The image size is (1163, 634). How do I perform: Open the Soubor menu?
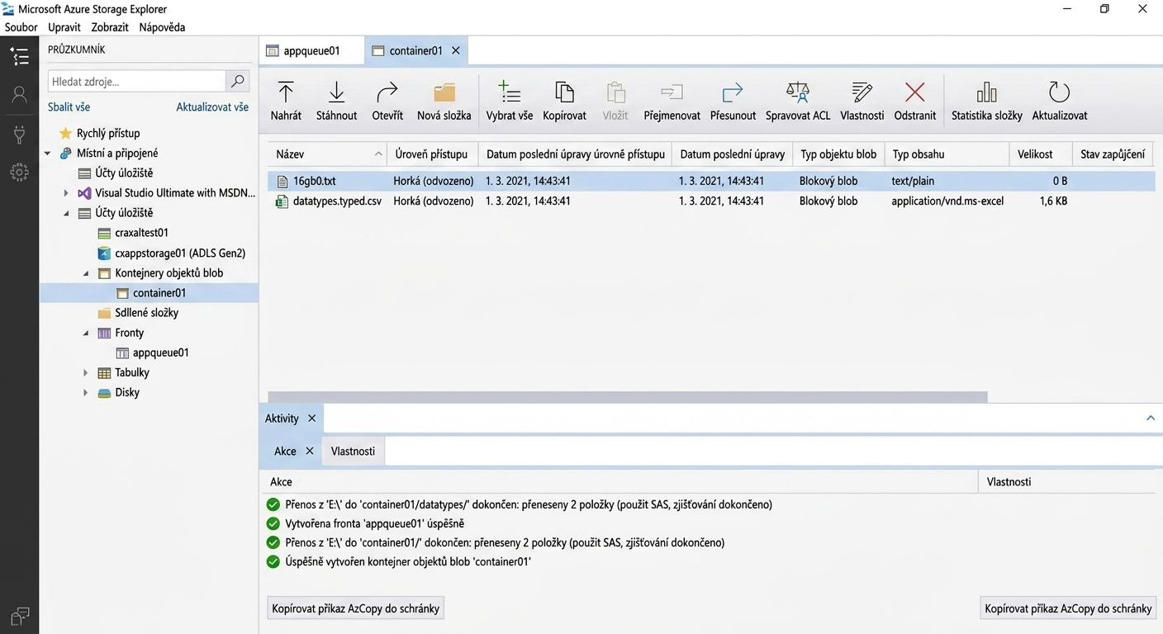(x=21, y=27)
